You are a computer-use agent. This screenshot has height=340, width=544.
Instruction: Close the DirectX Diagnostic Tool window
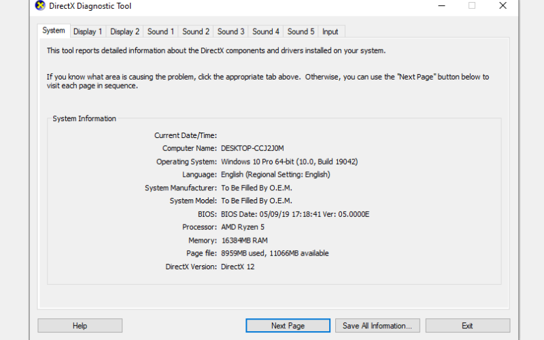click(503, 5)
